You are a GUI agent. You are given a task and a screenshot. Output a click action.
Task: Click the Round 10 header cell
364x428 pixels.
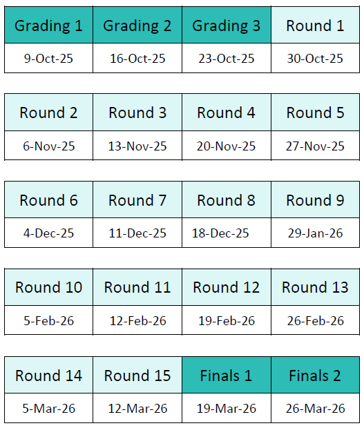(x=48, y=287)
